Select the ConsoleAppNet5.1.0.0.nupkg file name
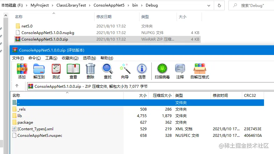This screenshot has height=154, width=274. click(48, 33)
